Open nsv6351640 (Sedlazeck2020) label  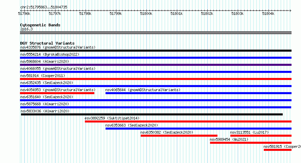(x=47, y=97)
